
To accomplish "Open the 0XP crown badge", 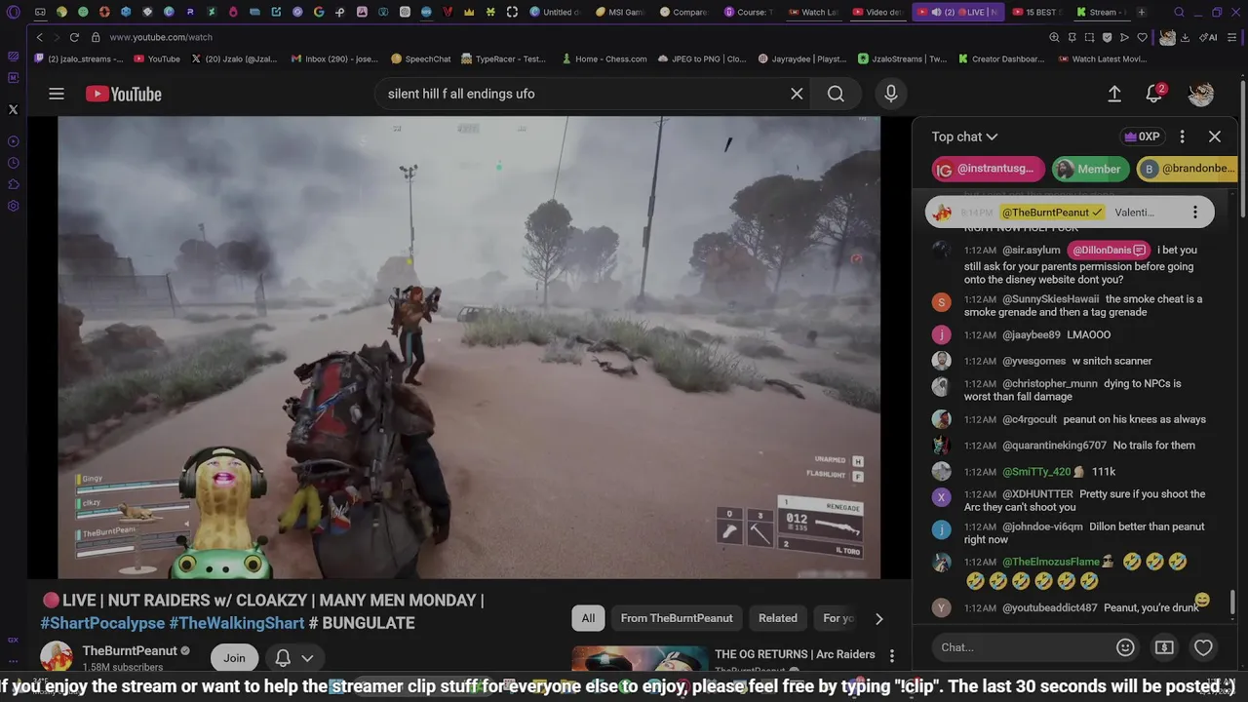I will coord(1142,136).
